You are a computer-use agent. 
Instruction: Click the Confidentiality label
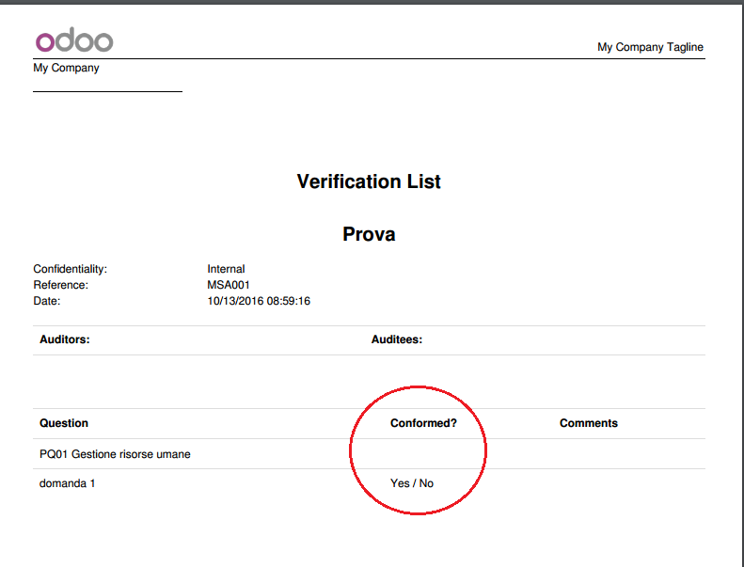[71, 269]
